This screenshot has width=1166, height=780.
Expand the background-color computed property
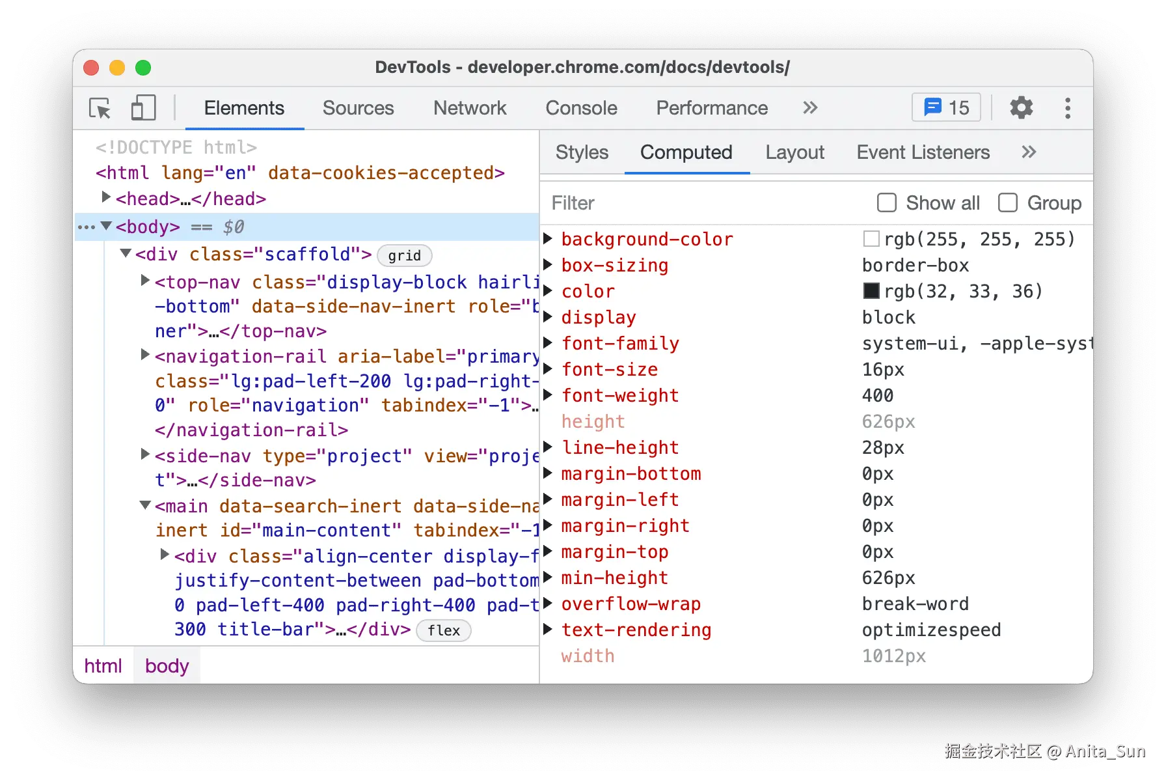coord(548,239)
